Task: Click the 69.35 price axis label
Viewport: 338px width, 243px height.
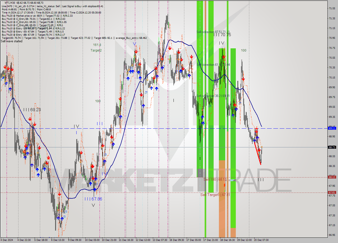Action: [332, 117]
